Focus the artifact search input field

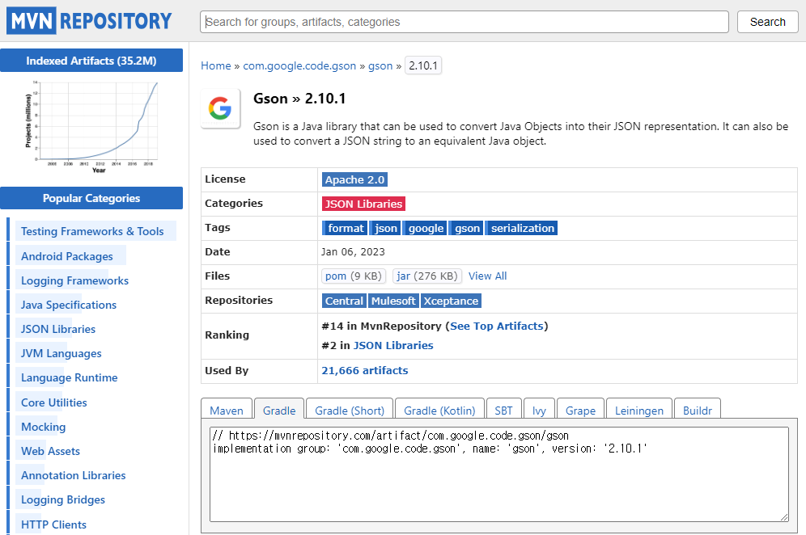[465, 22]
